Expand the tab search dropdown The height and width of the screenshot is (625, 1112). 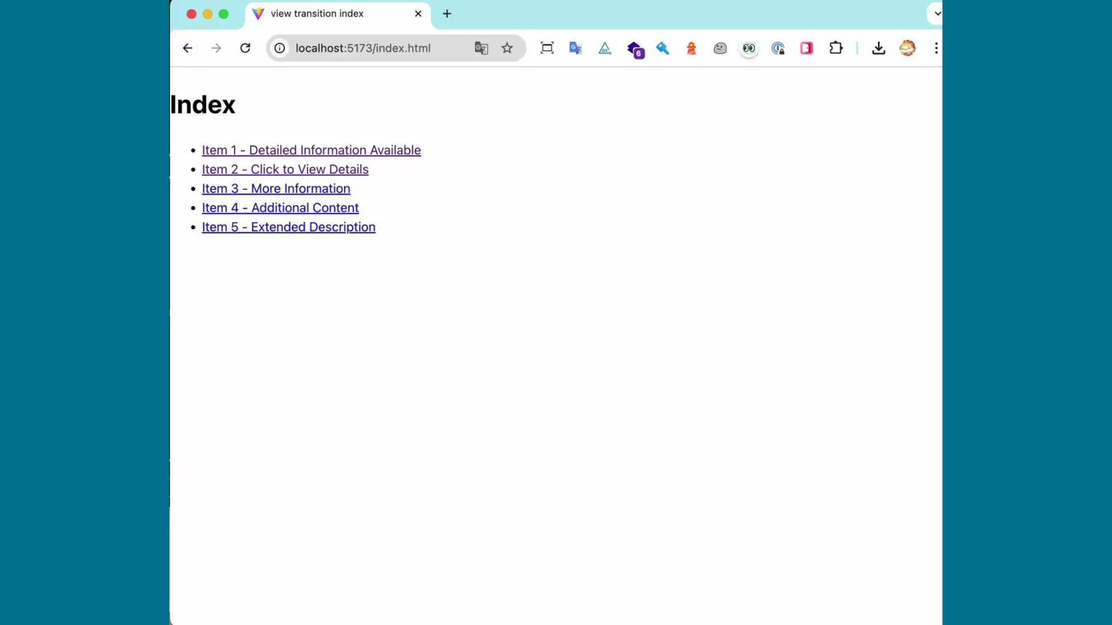(937, 14)
